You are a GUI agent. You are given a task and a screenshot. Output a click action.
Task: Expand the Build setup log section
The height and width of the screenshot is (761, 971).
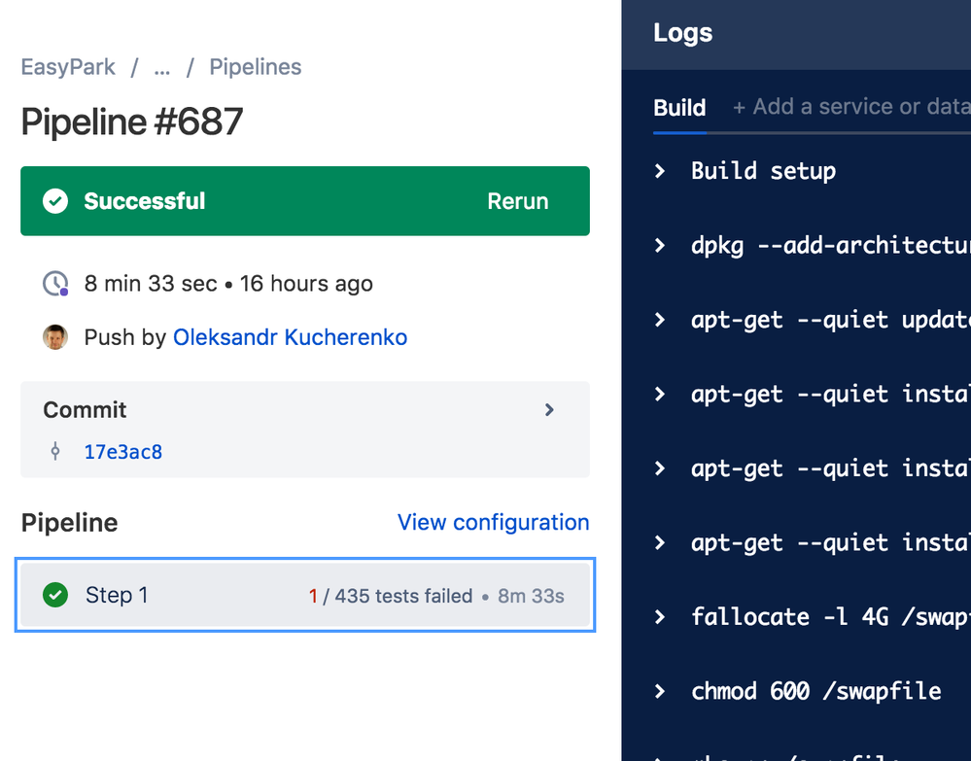660,171
